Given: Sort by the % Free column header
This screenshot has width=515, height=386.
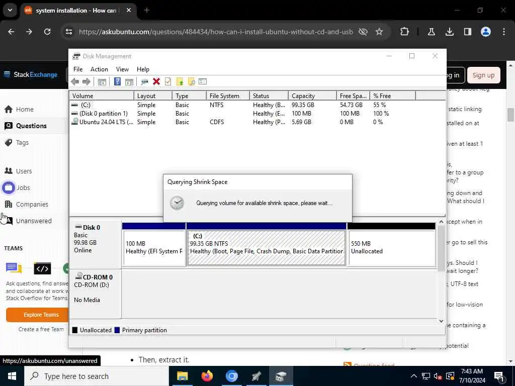Looking at the screenshot, I should pos(393,96).
